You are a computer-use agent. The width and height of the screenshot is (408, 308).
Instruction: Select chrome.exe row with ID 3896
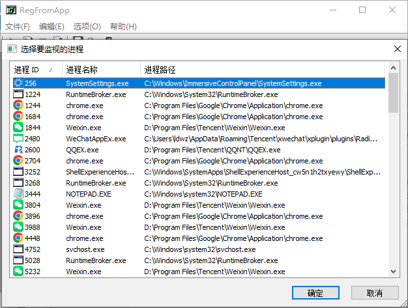(x=199, y=216)
